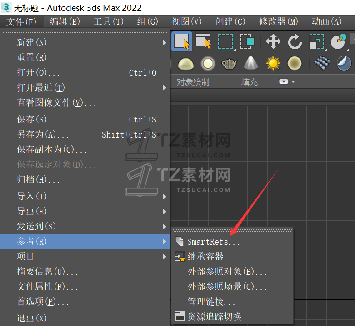Viewport: 355px width, 326px height.
Task: Switch to the 填充 ribbon tab
Action: coord(250,82)
